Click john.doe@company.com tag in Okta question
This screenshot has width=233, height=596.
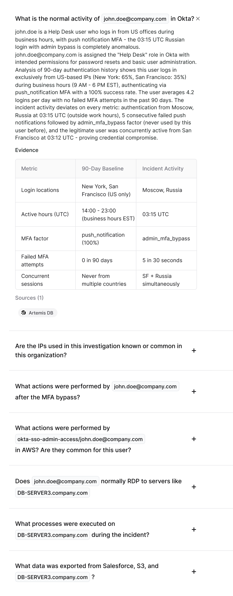[x=135, y=19]
